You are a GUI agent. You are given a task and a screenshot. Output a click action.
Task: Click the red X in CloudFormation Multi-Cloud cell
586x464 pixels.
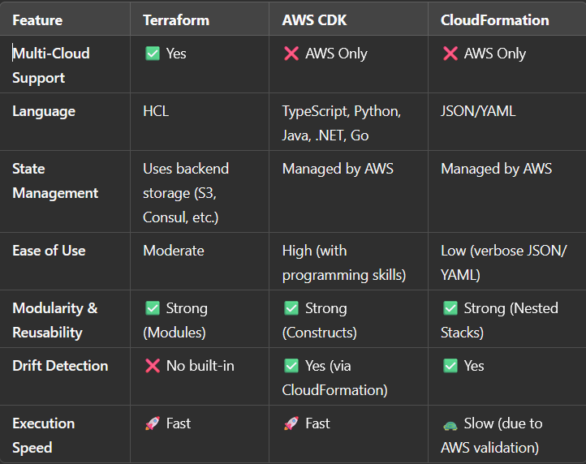coord(449,54)
